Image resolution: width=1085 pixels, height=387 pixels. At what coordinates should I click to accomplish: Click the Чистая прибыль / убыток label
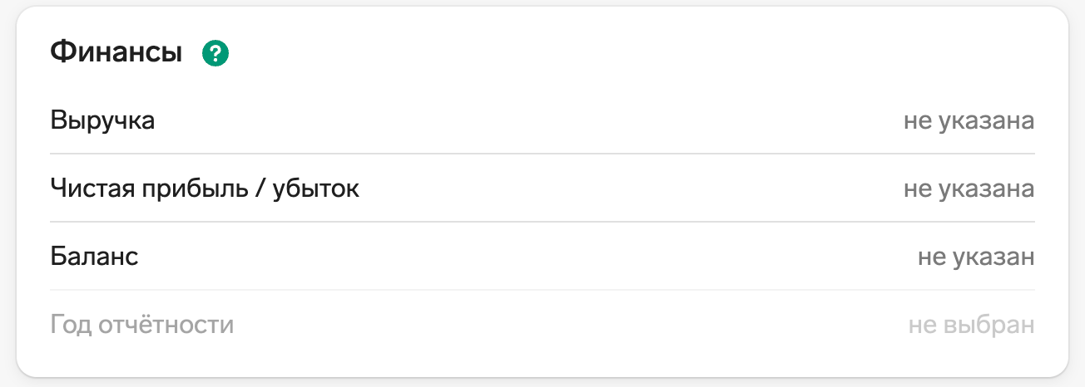[x=205, y=189]
